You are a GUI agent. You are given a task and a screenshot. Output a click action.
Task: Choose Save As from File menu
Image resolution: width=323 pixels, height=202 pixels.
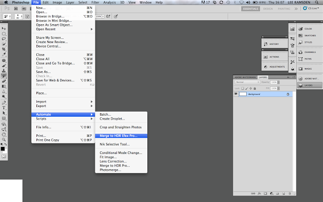(x=64, y=72)
